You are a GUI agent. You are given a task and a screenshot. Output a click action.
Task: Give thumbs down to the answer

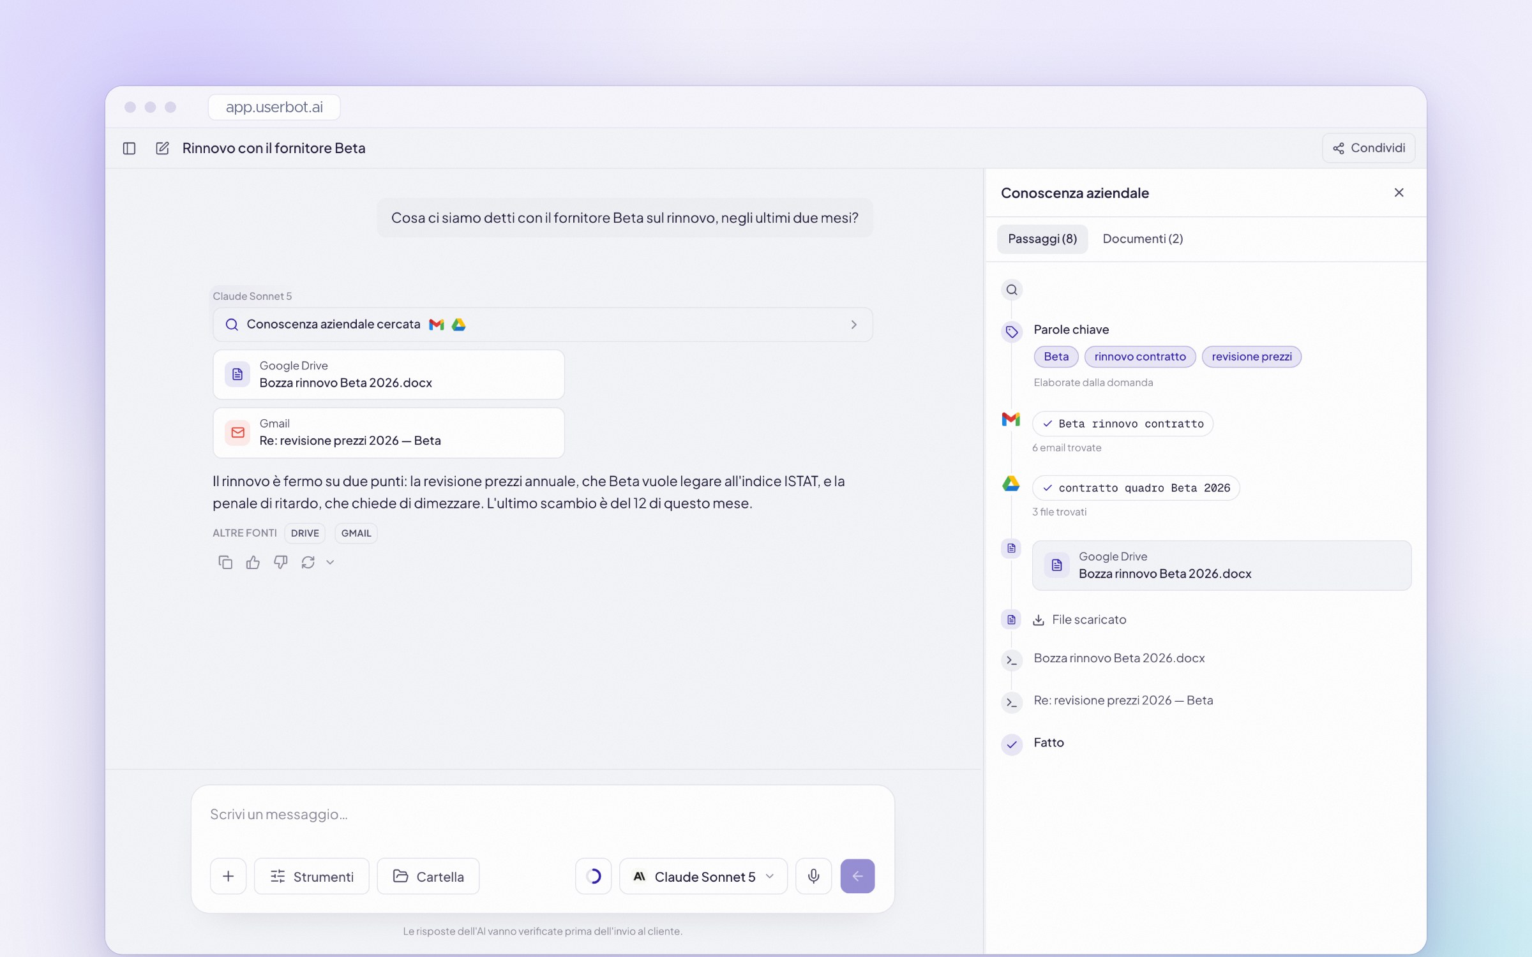pyautogui.click(x=280, y=562)
